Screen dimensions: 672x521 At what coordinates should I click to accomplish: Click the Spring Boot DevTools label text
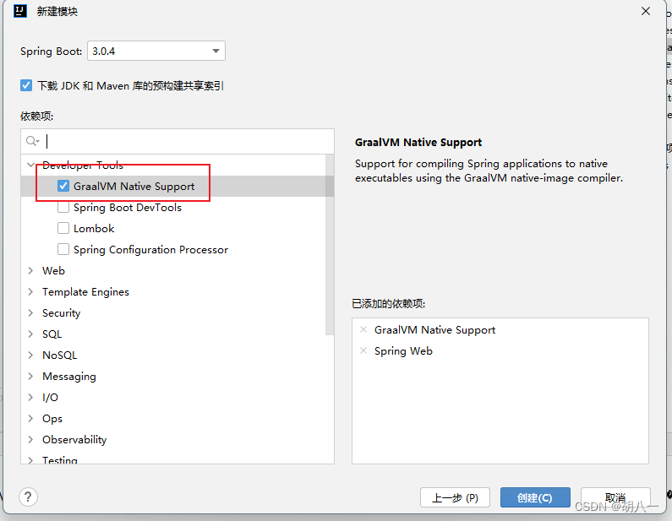pyautogui.click(x=128, y=208)
